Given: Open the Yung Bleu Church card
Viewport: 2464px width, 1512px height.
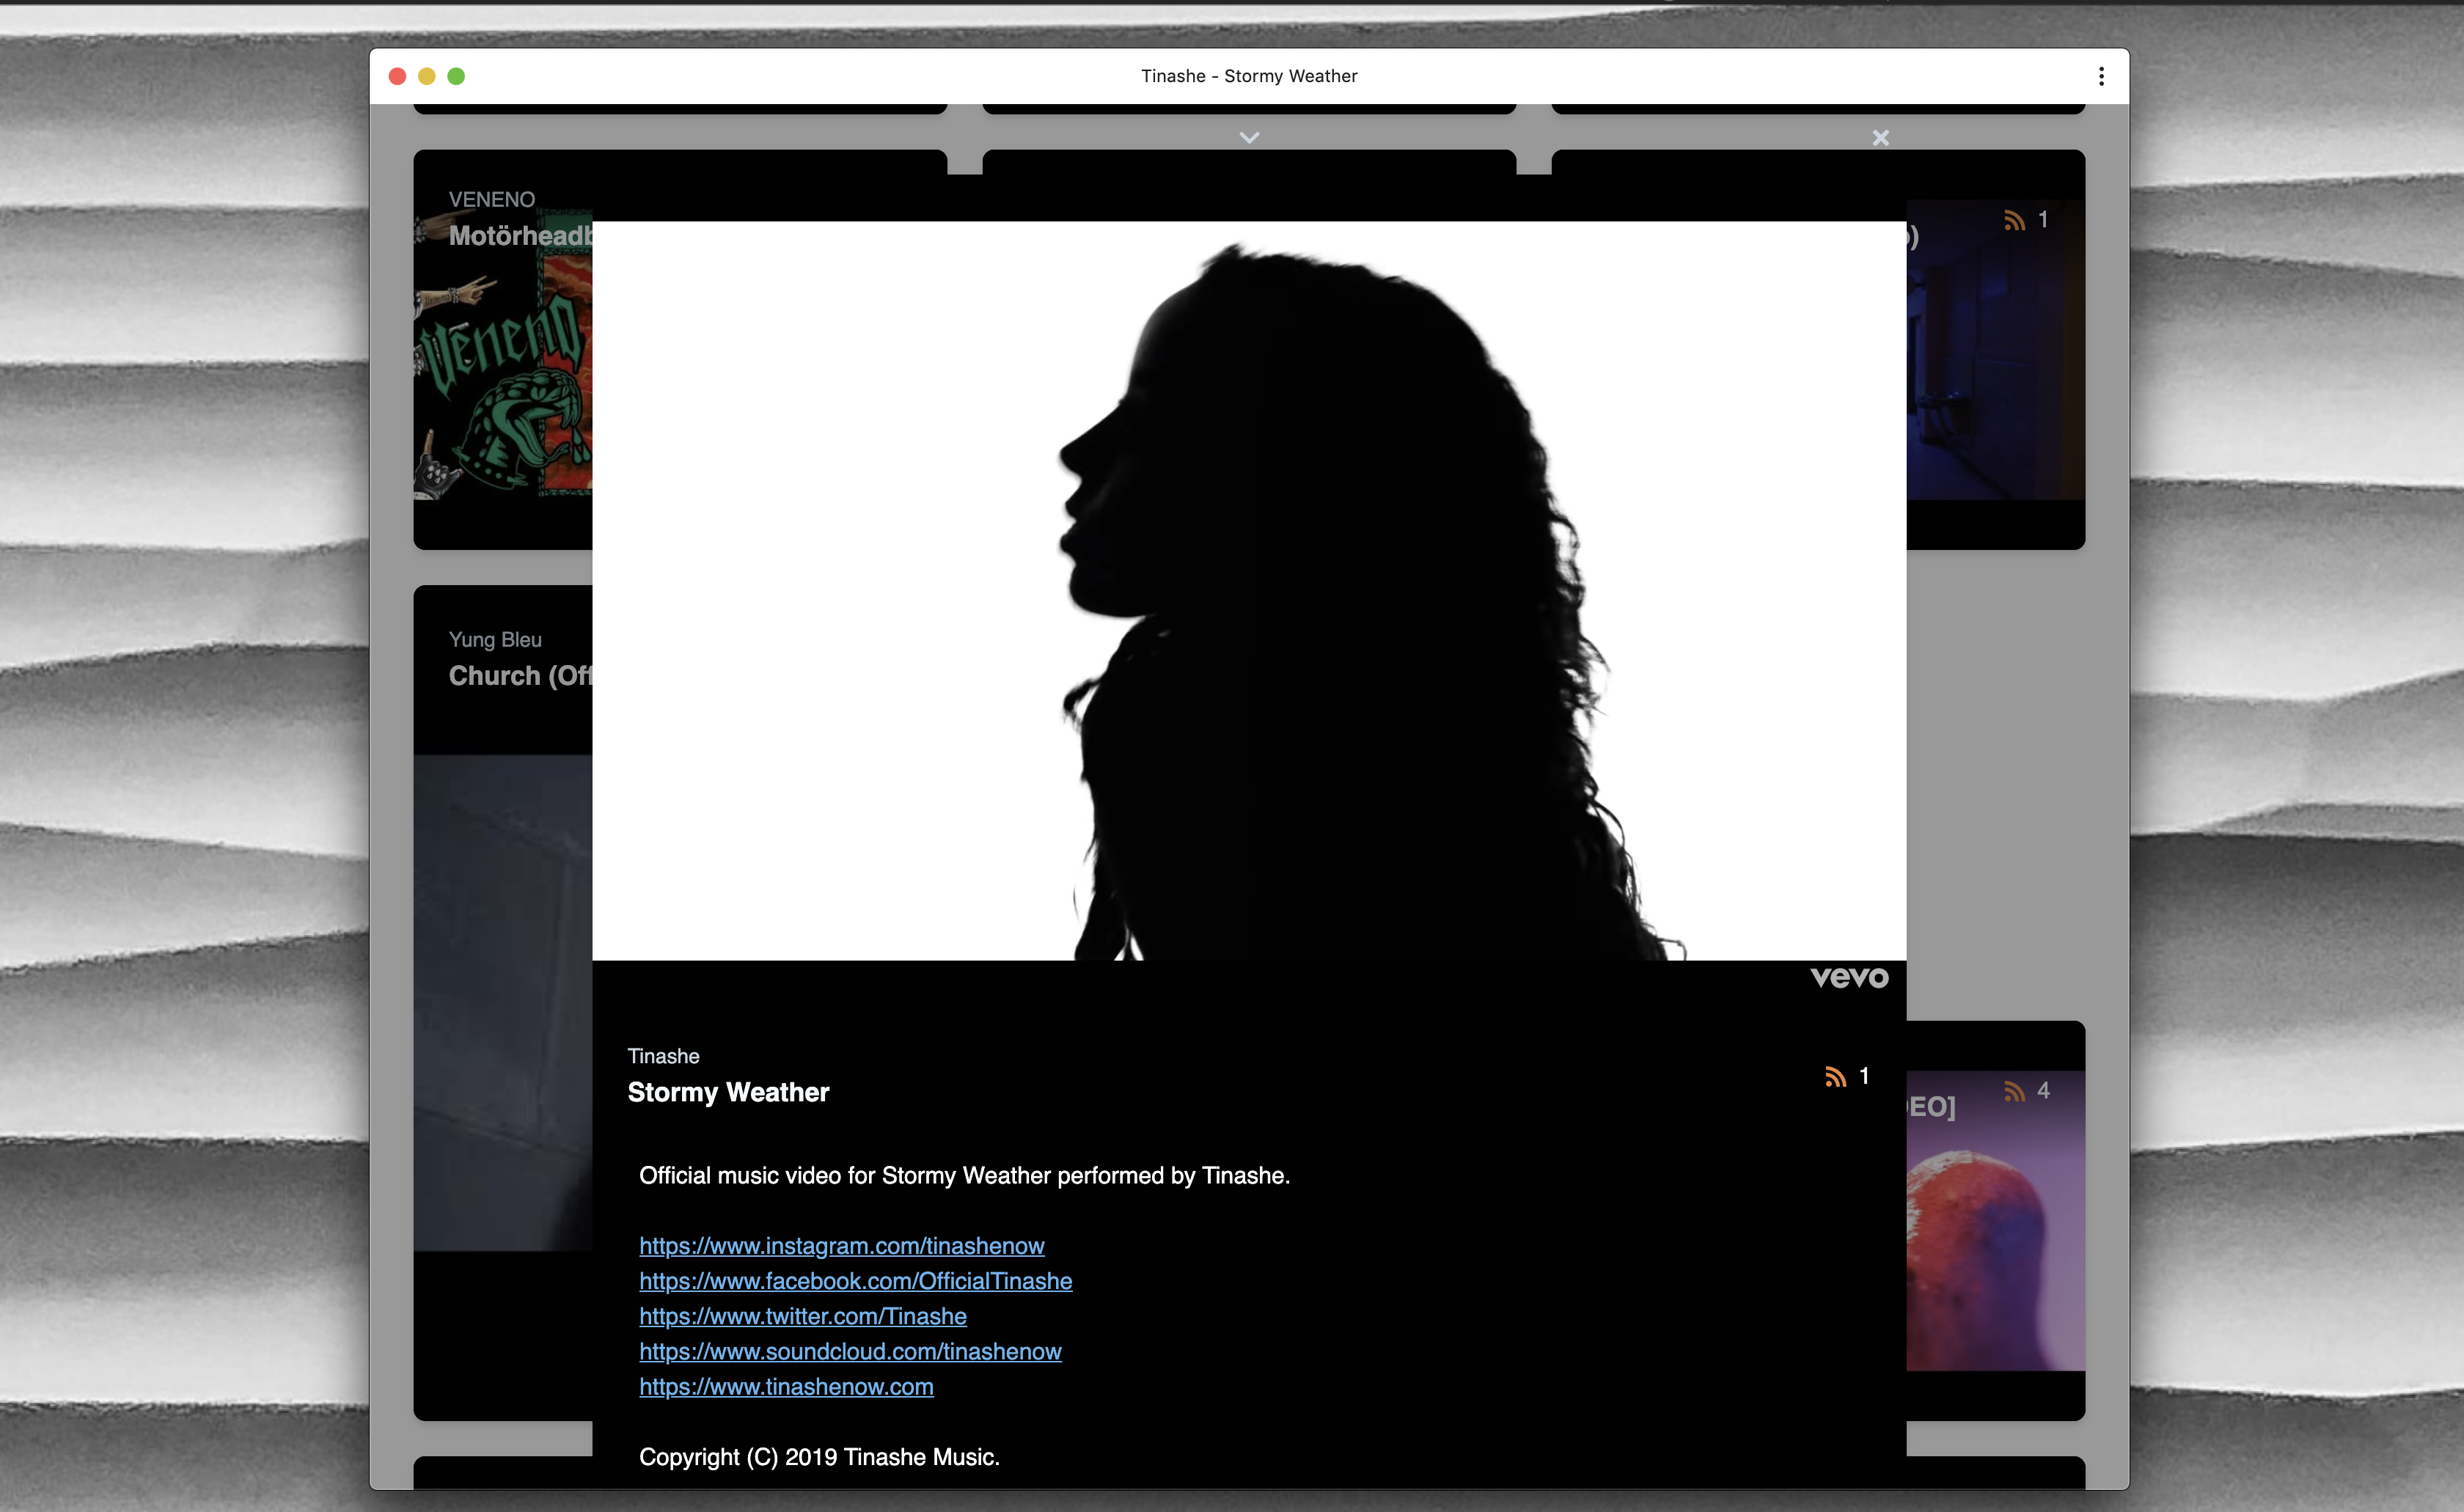Looking at the screenshot, I should click(503, 1002).
